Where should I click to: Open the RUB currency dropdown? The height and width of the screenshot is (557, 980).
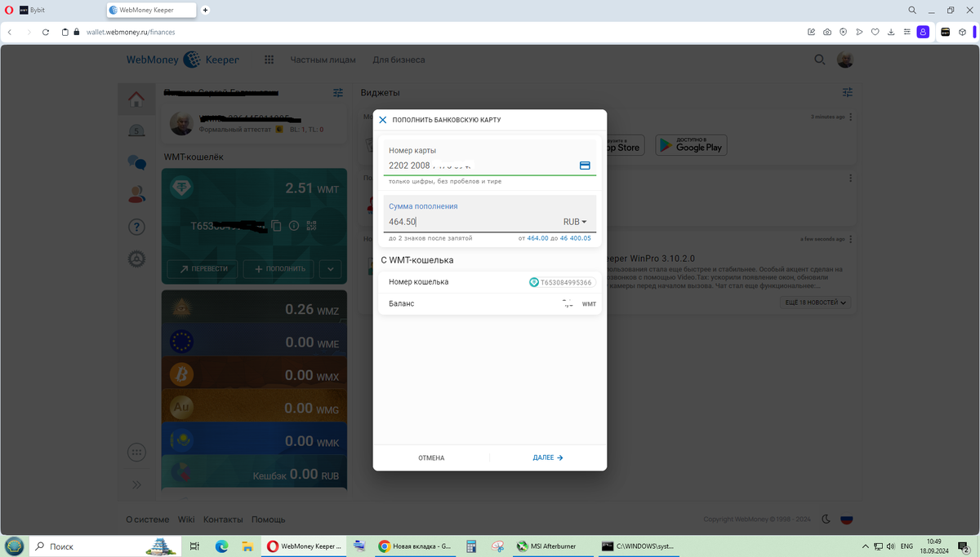(575, 222)
